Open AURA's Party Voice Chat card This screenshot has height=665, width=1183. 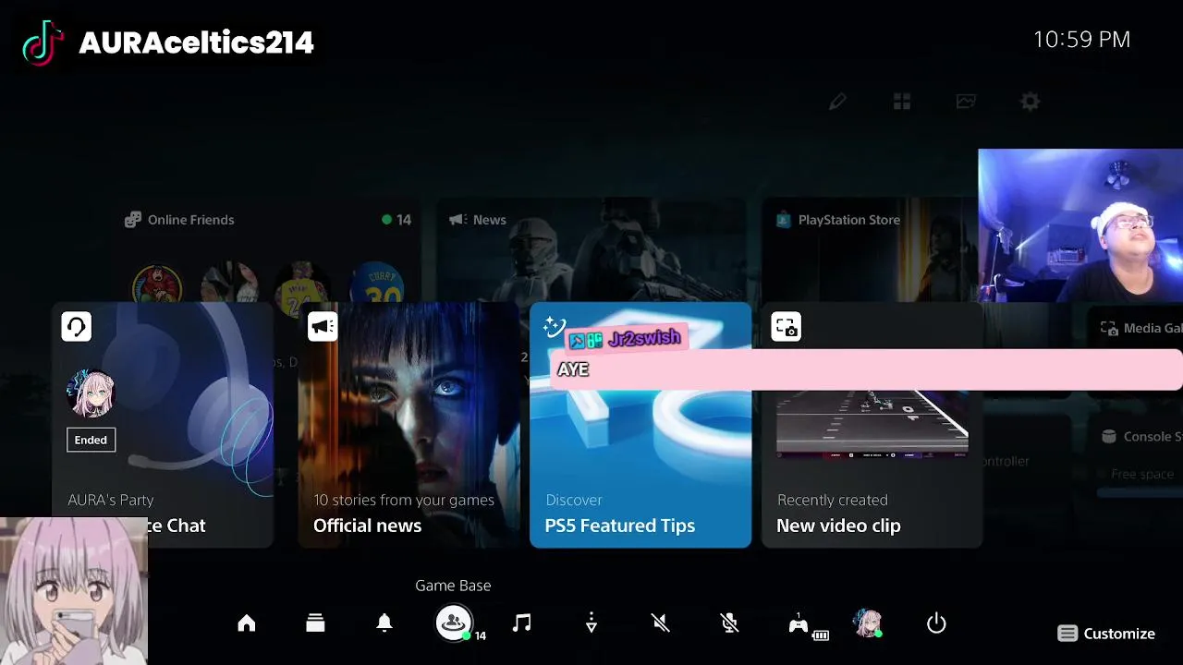point(163,425)
